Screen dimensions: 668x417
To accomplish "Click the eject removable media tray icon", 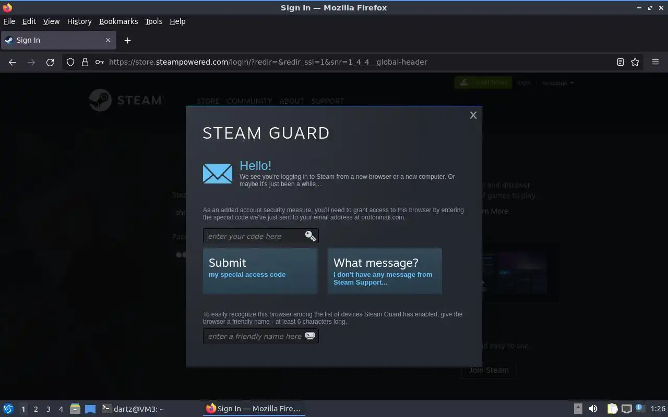I will (578, 409).
